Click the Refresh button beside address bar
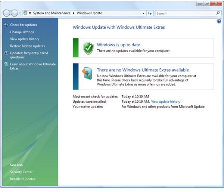 click(x=150, y=13)
